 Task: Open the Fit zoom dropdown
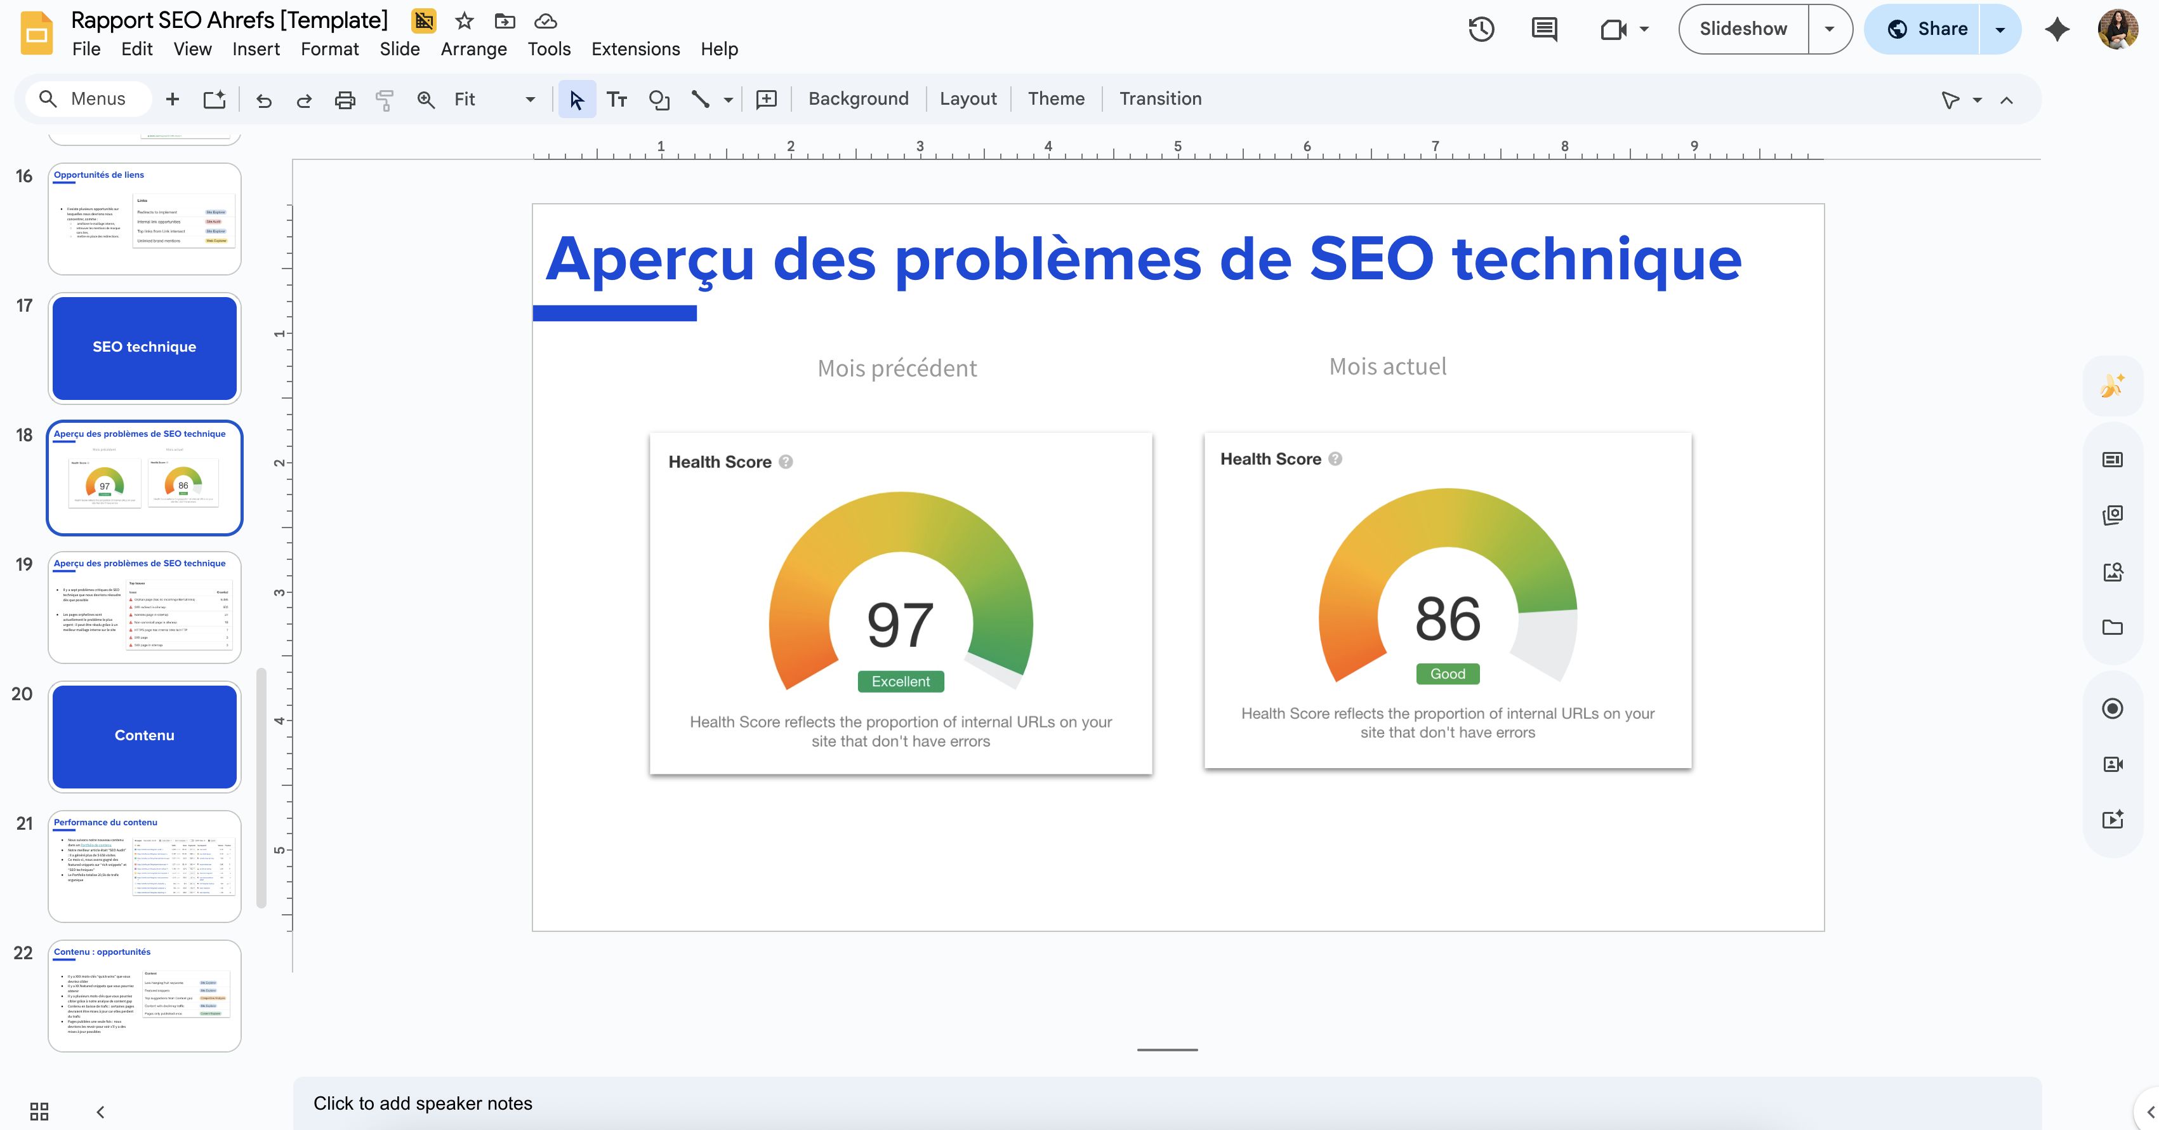click(x=529, y=99)
